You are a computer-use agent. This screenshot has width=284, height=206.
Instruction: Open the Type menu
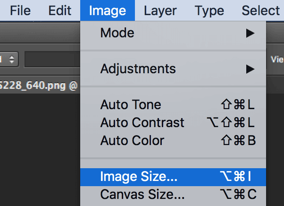click(209, 11)
